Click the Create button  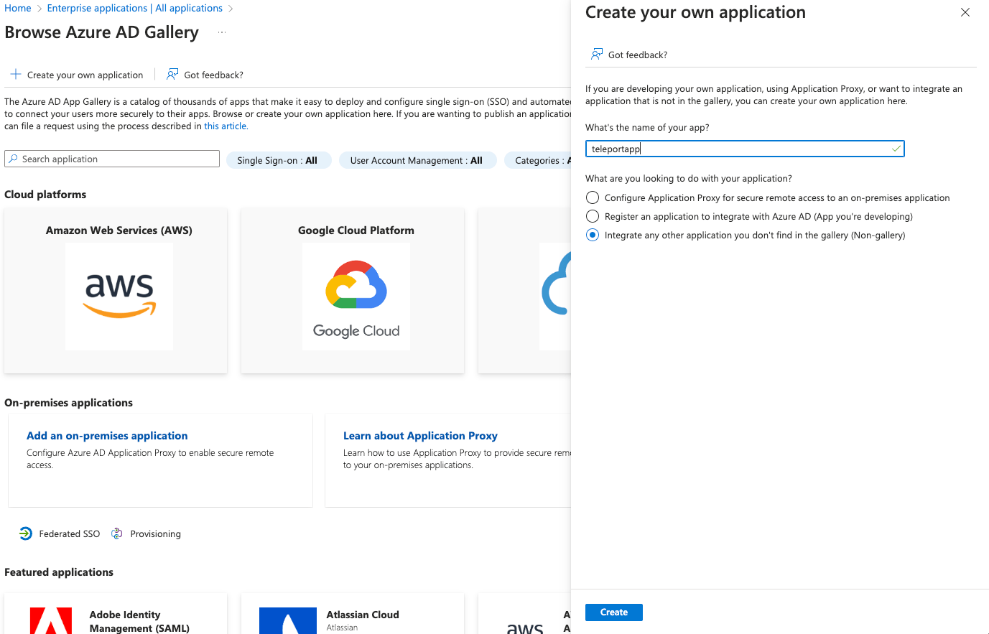[613, 612]
